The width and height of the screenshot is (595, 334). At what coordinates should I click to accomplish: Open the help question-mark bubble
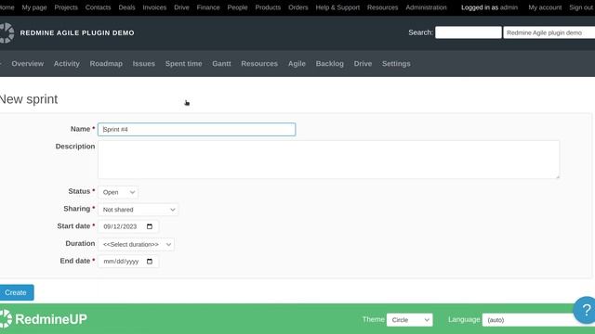tap(585, 310)
